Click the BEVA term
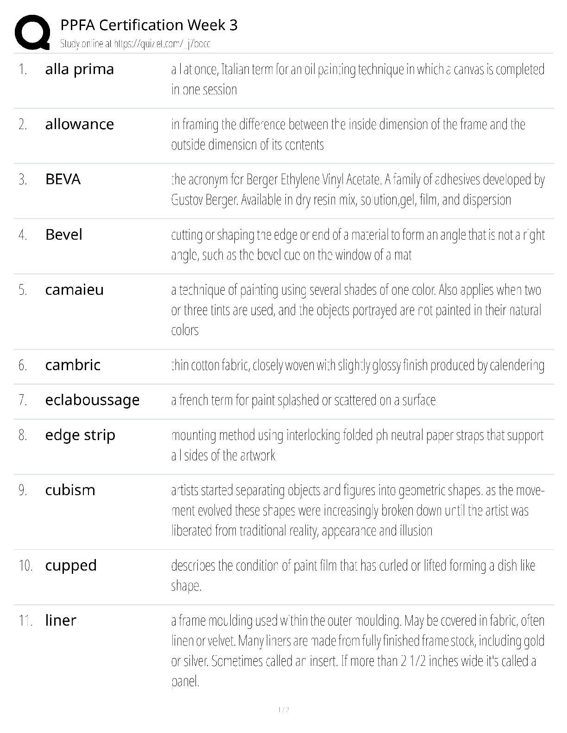This screenshot has width=567, height=733. [63, 179]
